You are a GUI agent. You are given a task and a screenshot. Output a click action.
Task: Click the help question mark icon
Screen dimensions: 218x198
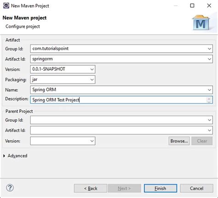[10, 188]
